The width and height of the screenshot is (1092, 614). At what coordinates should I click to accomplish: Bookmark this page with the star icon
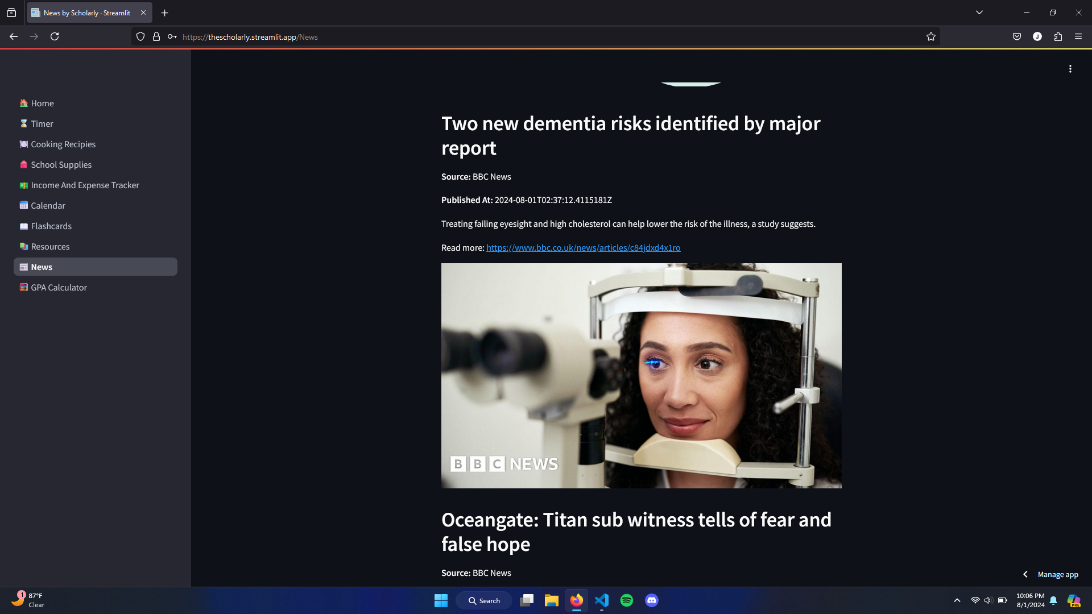(930, 37)
